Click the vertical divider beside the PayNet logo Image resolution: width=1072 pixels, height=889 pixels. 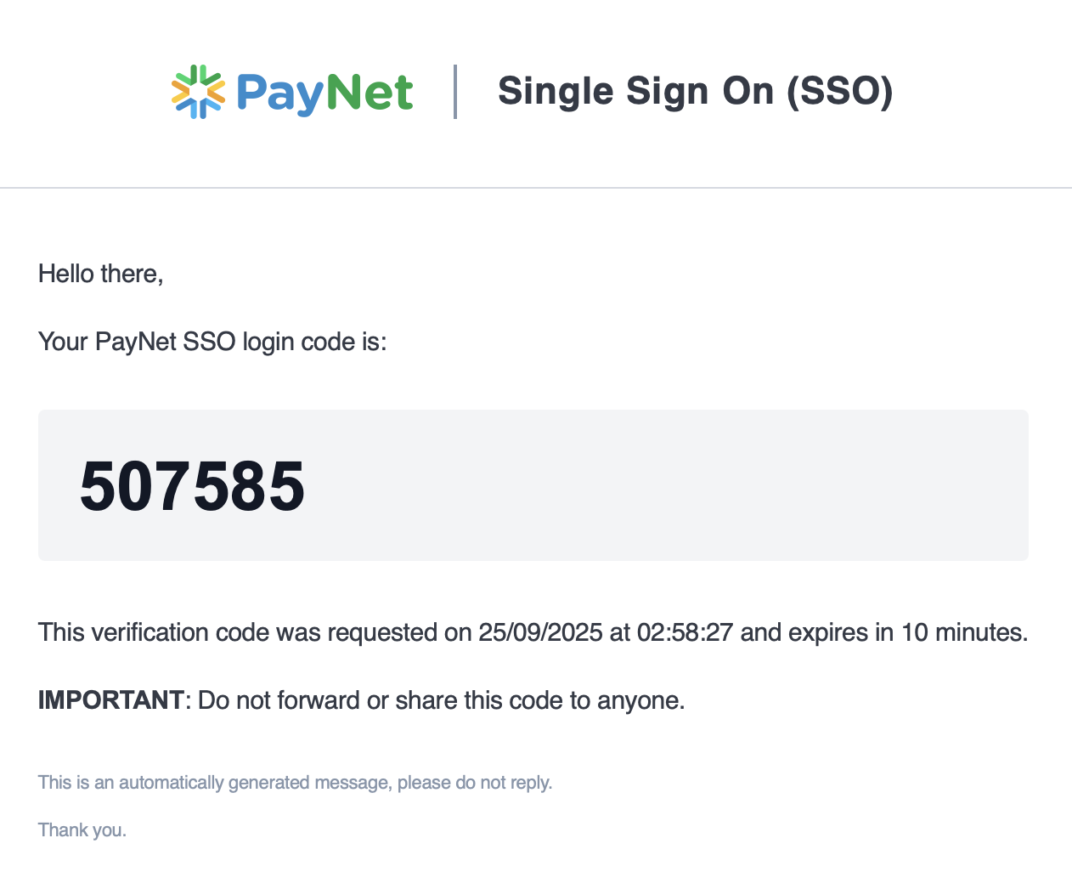[x=456, y=92]
